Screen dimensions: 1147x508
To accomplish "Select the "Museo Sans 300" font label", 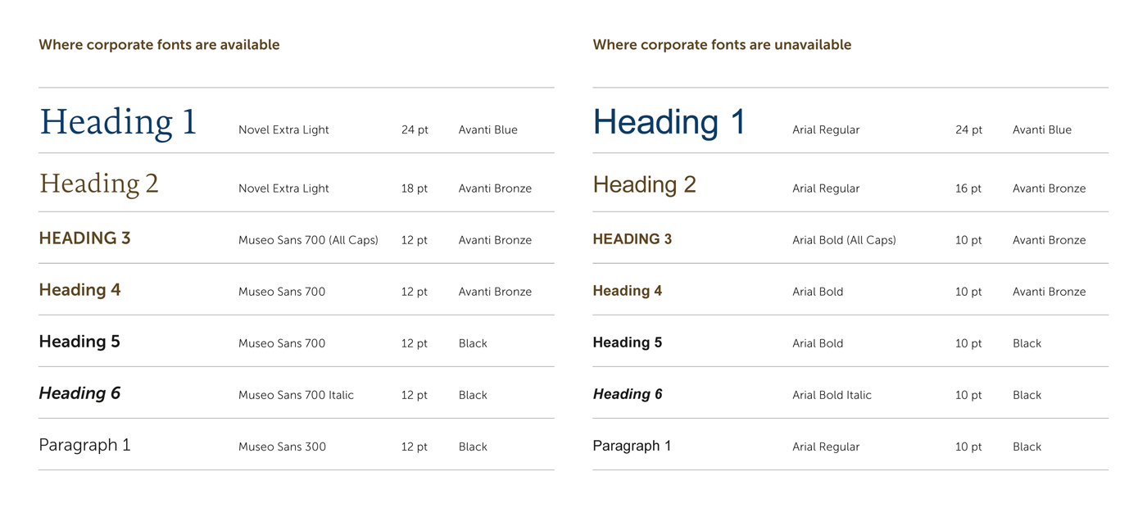I will (x=282, y=447).
